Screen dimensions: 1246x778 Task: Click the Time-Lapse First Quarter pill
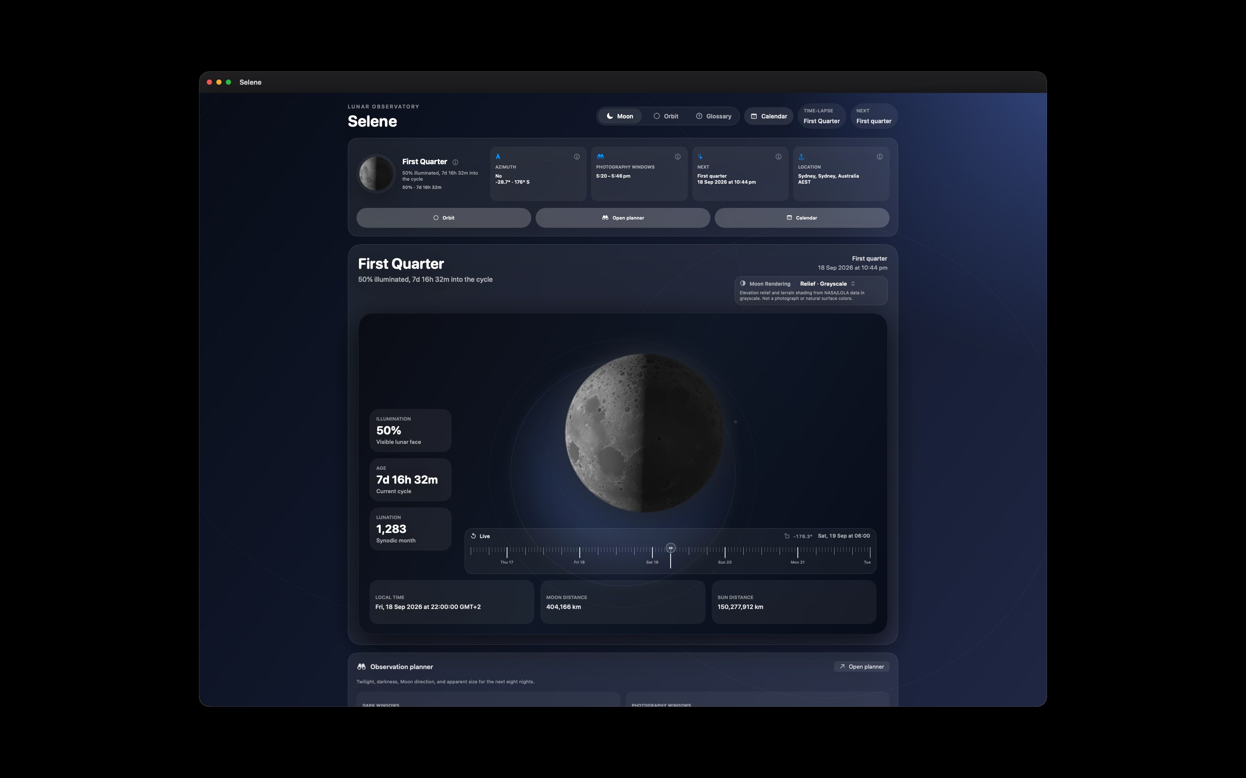coord(822,116)
